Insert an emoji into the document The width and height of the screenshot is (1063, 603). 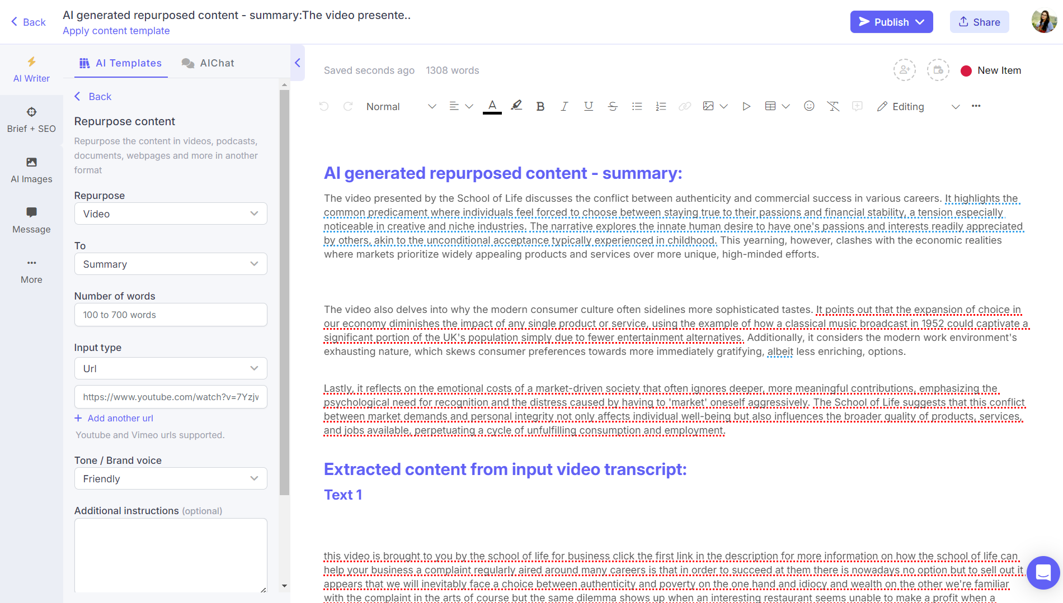(809, 106)
